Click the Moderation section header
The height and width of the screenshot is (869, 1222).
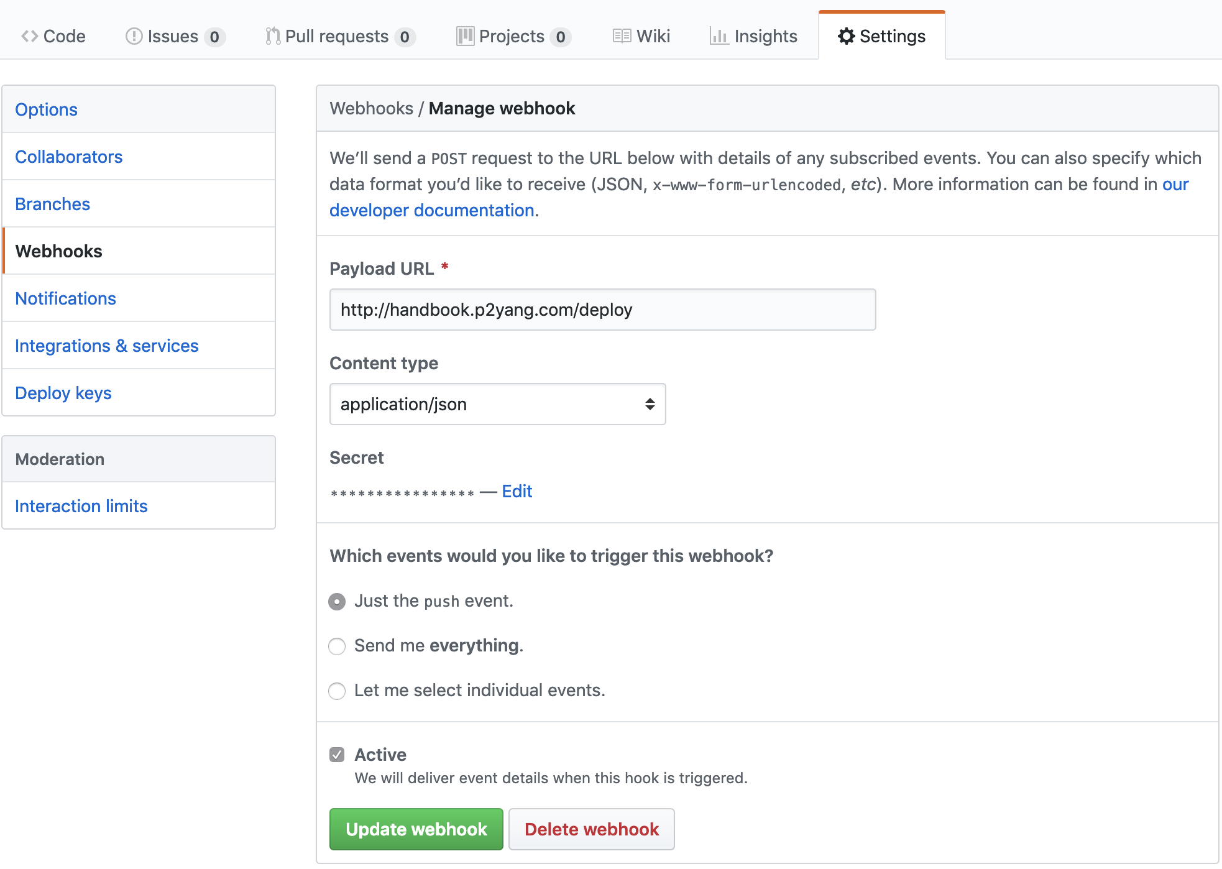(x=139, y=459)
